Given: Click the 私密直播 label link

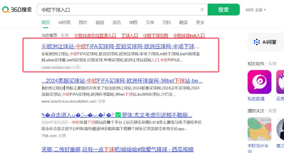Looking at the screenshot, I should tap(256, 99).
